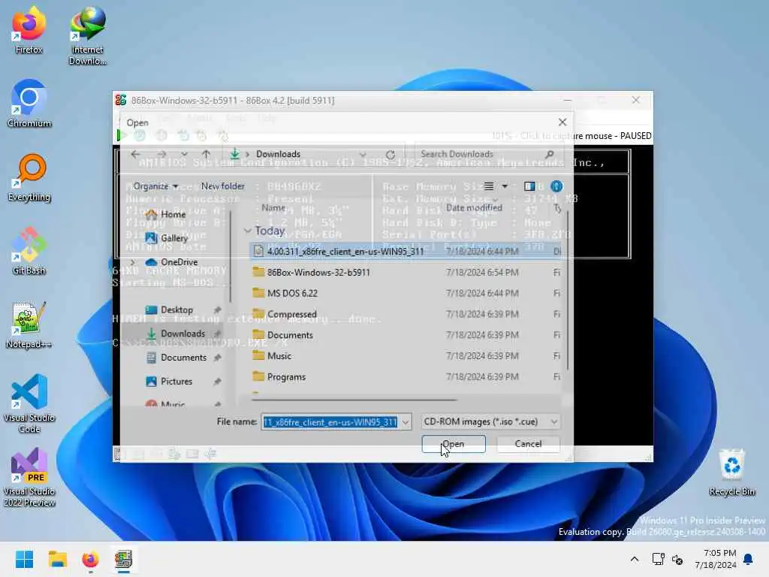Select the 4.00.311_x86fre_client_en-us-WIN95_311 file
This screenshot has height=577, width=769.
point(405,251)
